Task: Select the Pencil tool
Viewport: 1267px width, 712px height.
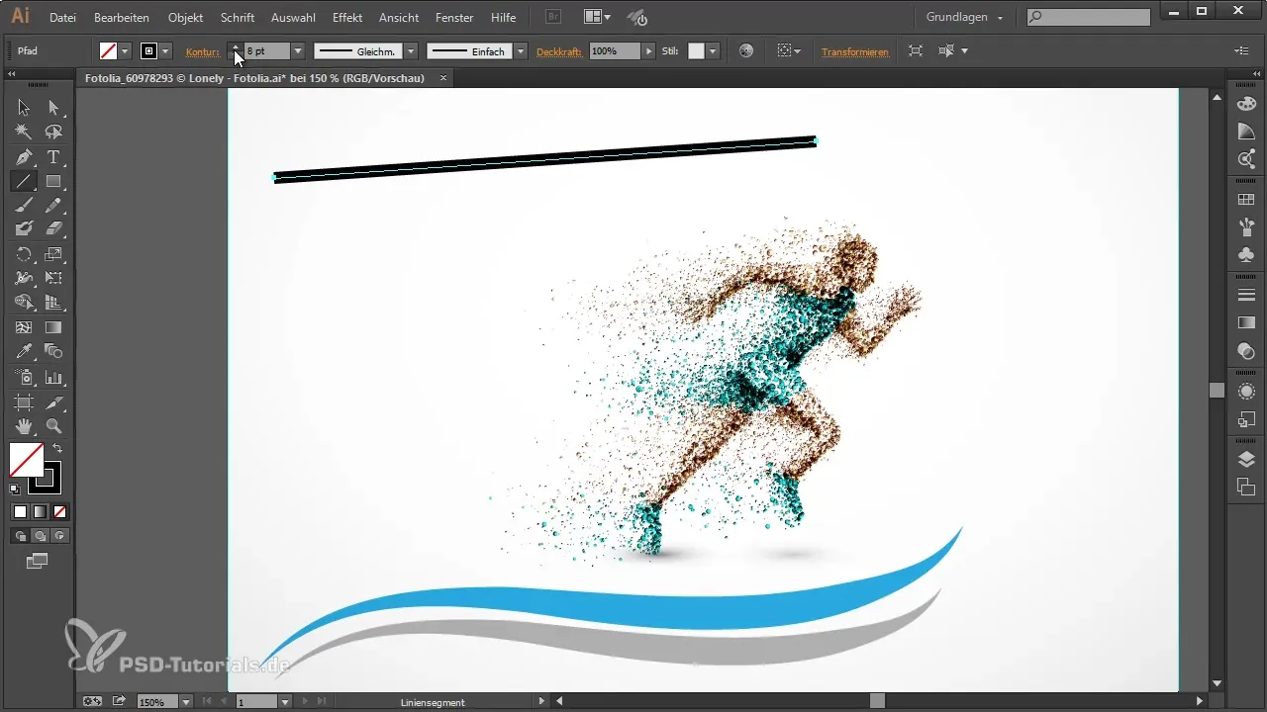Action: pos(53,205)
